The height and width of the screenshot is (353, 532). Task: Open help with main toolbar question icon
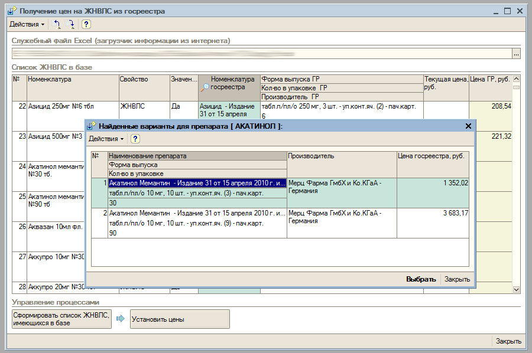click(x=86, y=24)
